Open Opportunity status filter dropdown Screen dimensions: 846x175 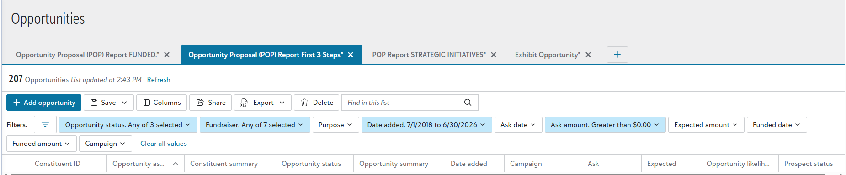(x=128, y=124)
